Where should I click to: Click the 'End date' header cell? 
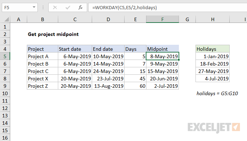pos(108,49)
